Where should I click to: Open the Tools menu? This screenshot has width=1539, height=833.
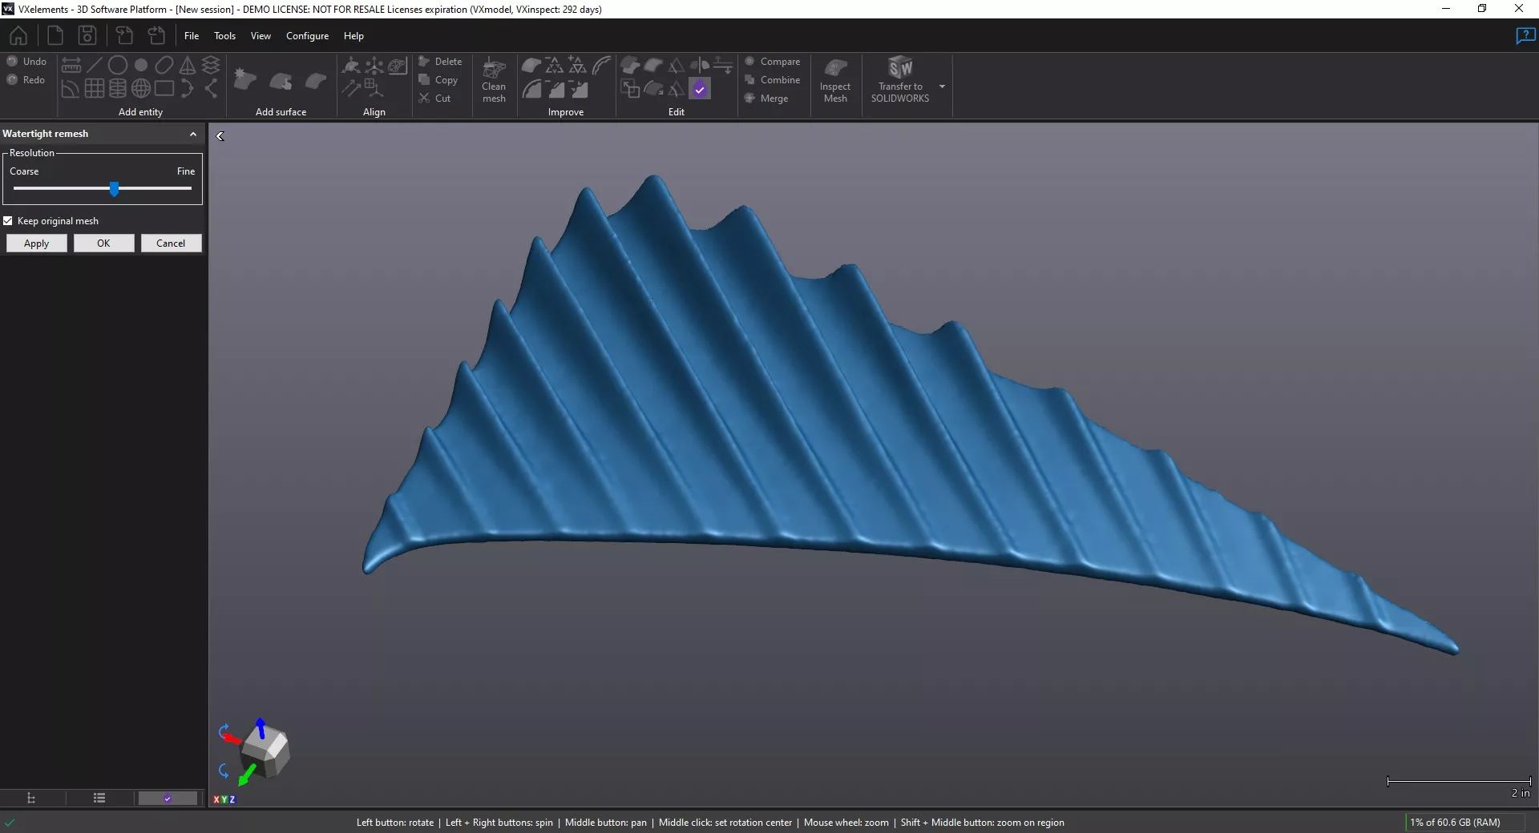pos(224,36)
